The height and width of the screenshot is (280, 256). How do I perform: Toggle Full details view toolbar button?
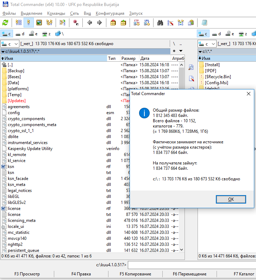coord(29,23)
